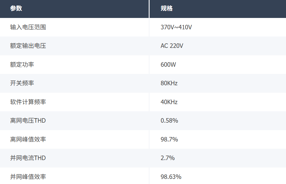Select the 并网电流THD parameter cell
Image resolution: width=286 pixels, height=184 pixels.
(28, 158)
